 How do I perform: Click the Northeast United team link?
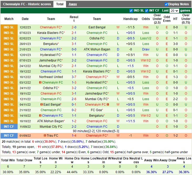point(51,77)
